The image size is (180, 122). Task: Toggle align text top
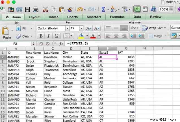click(x=108, y=28)
